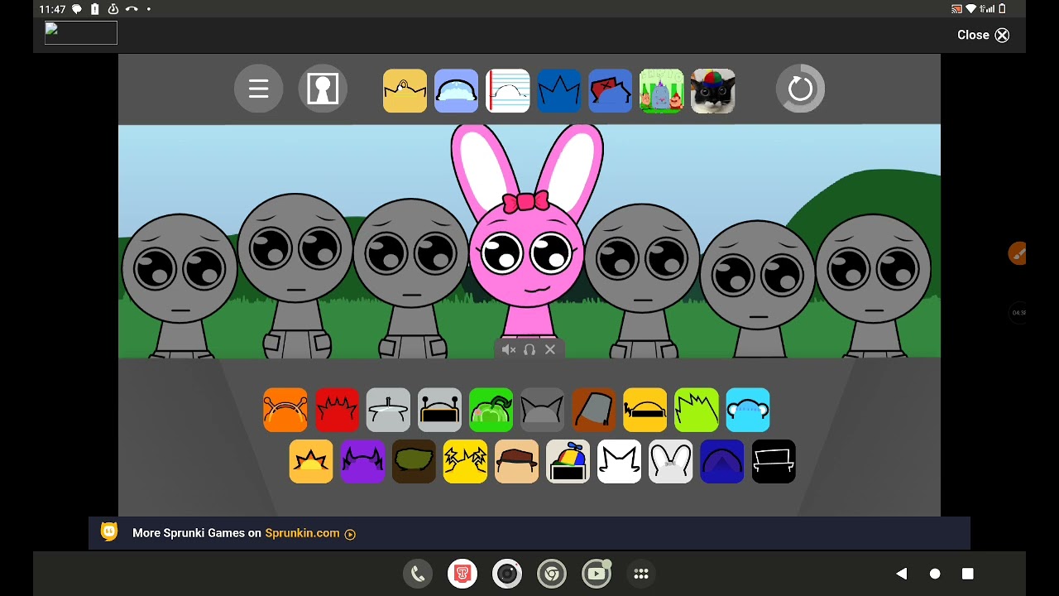This screenshot has width=1059, height=596.
Task: Pick the orange sun crown sound icon
Action: 311,461
